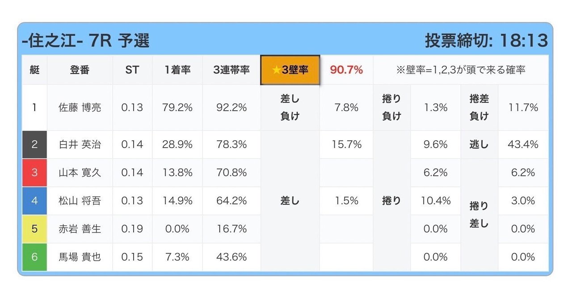
Task: Click the star icon in 3壁率 button
Action: [x=277, y=70]
